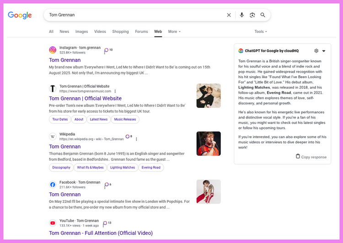The width and height of the screenshot is (343, 243).
Task: Click the Latest News chip
Action: pyautogui.click(x=99, y=119)
